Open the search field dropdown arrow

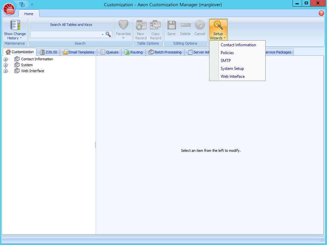(103, 34)
